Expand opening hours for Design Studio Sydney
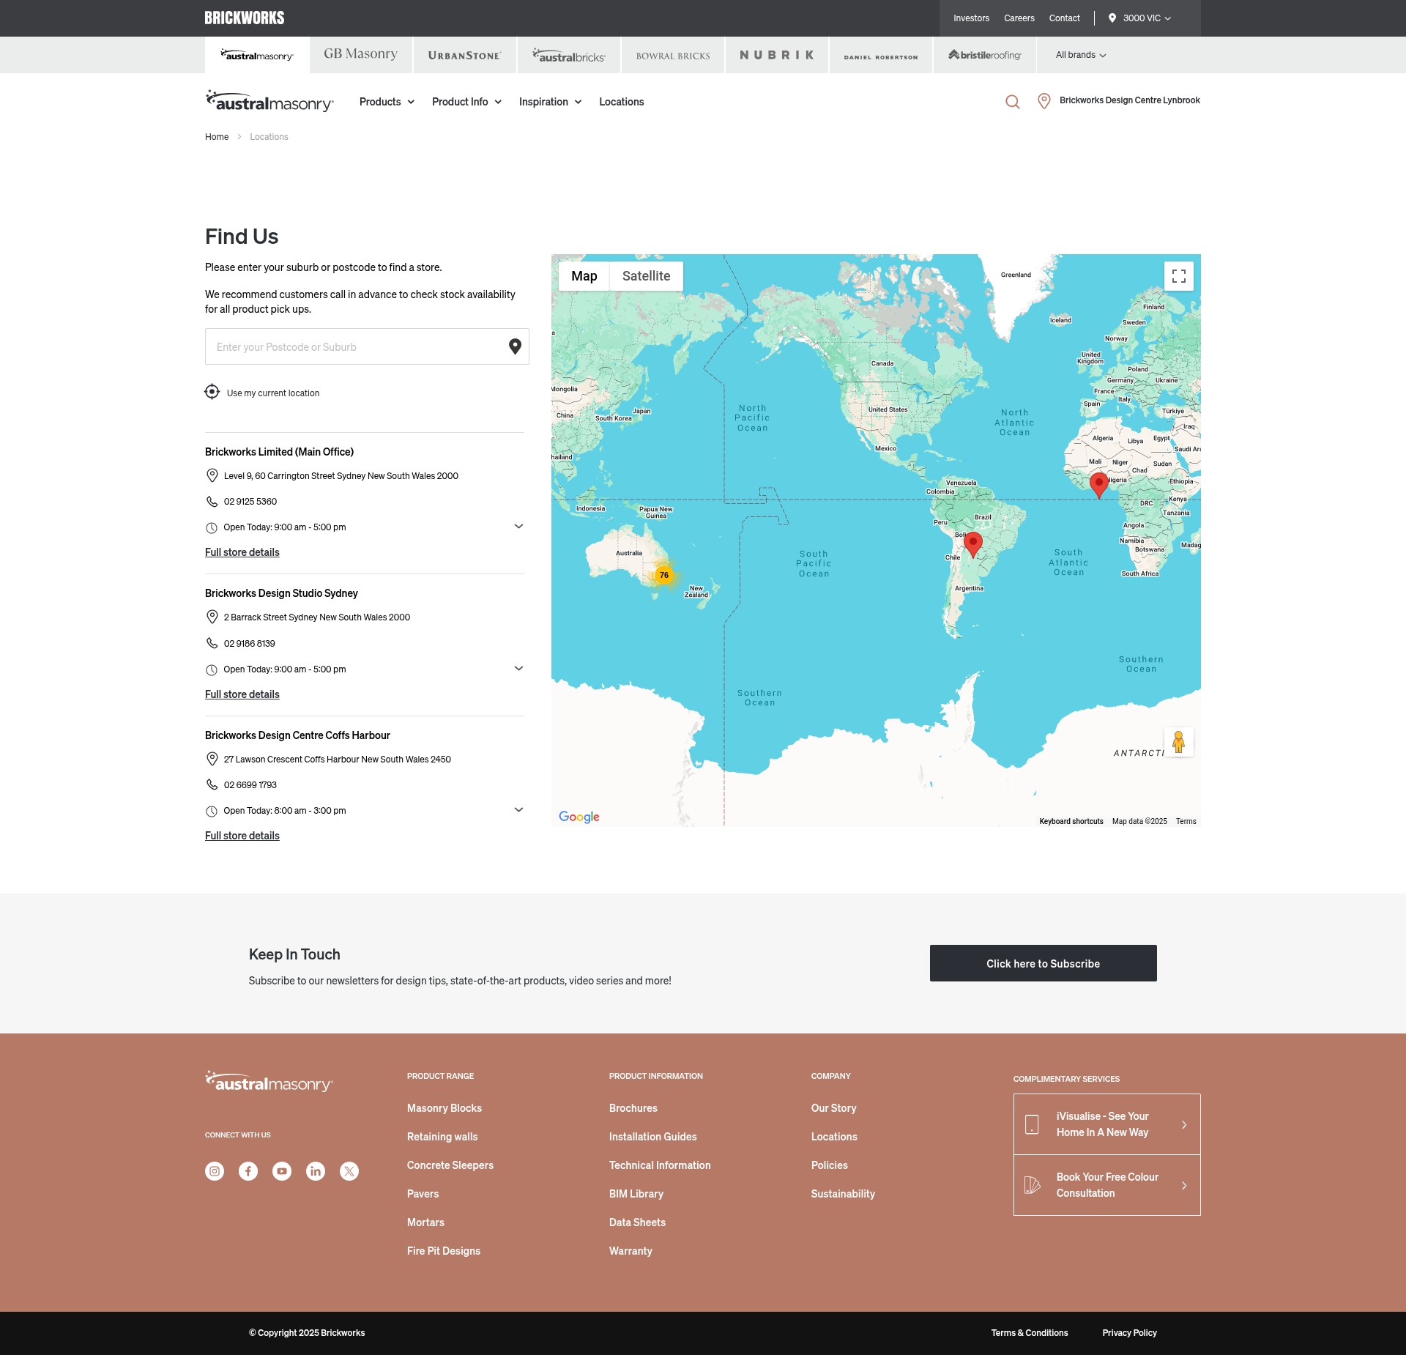Image resolution: width=1406 pixels, height=1355 pixels. point(518,669)
